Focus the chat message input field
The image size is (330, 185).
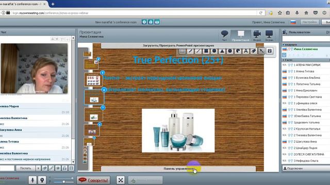coord(7,168)
